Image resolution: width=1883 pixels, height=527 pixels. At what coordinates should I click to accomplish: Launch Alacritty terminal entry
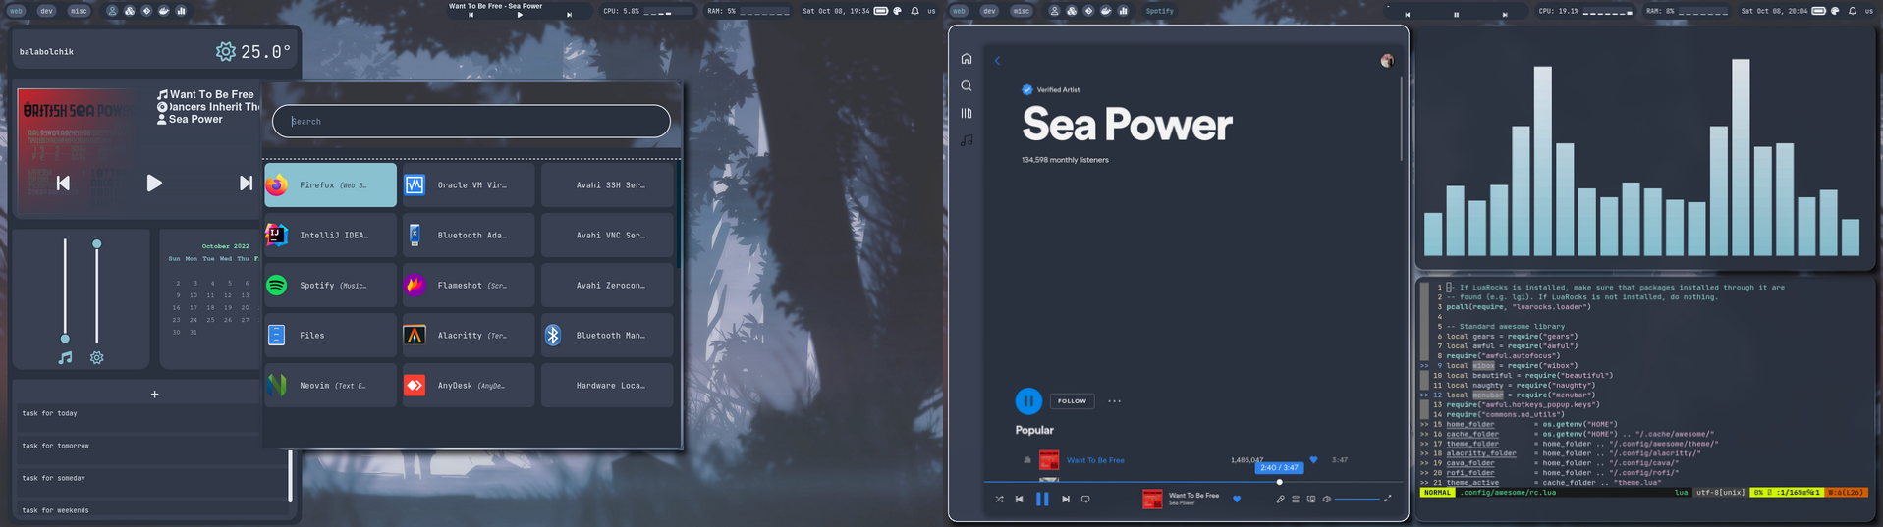tap(469, 335)
